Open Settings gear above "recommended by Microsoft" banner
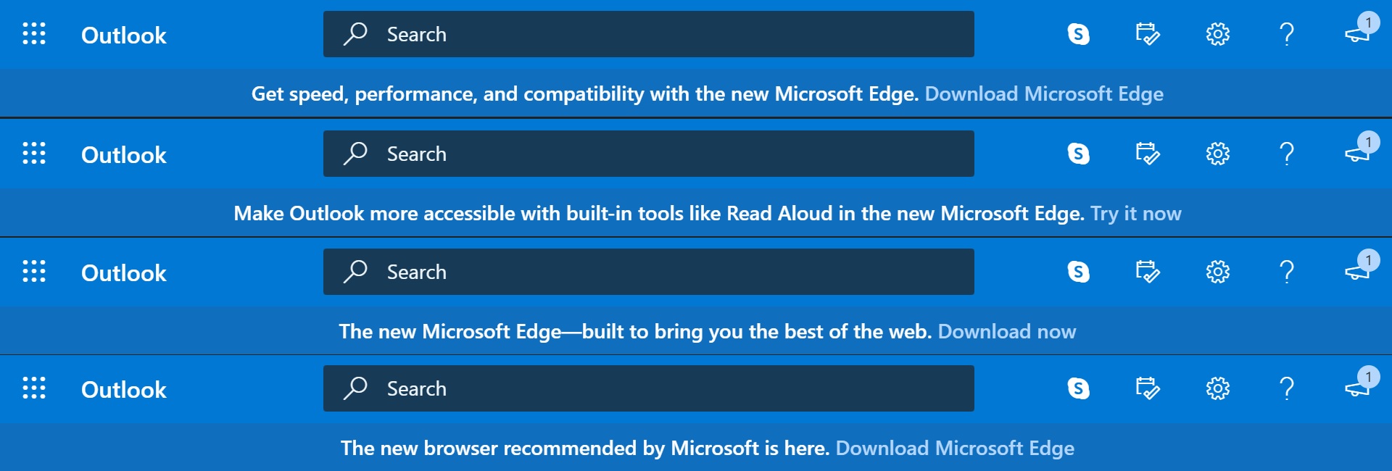Image resolution: width=1392 pixels, height=471 pixels. point(1217,388)
